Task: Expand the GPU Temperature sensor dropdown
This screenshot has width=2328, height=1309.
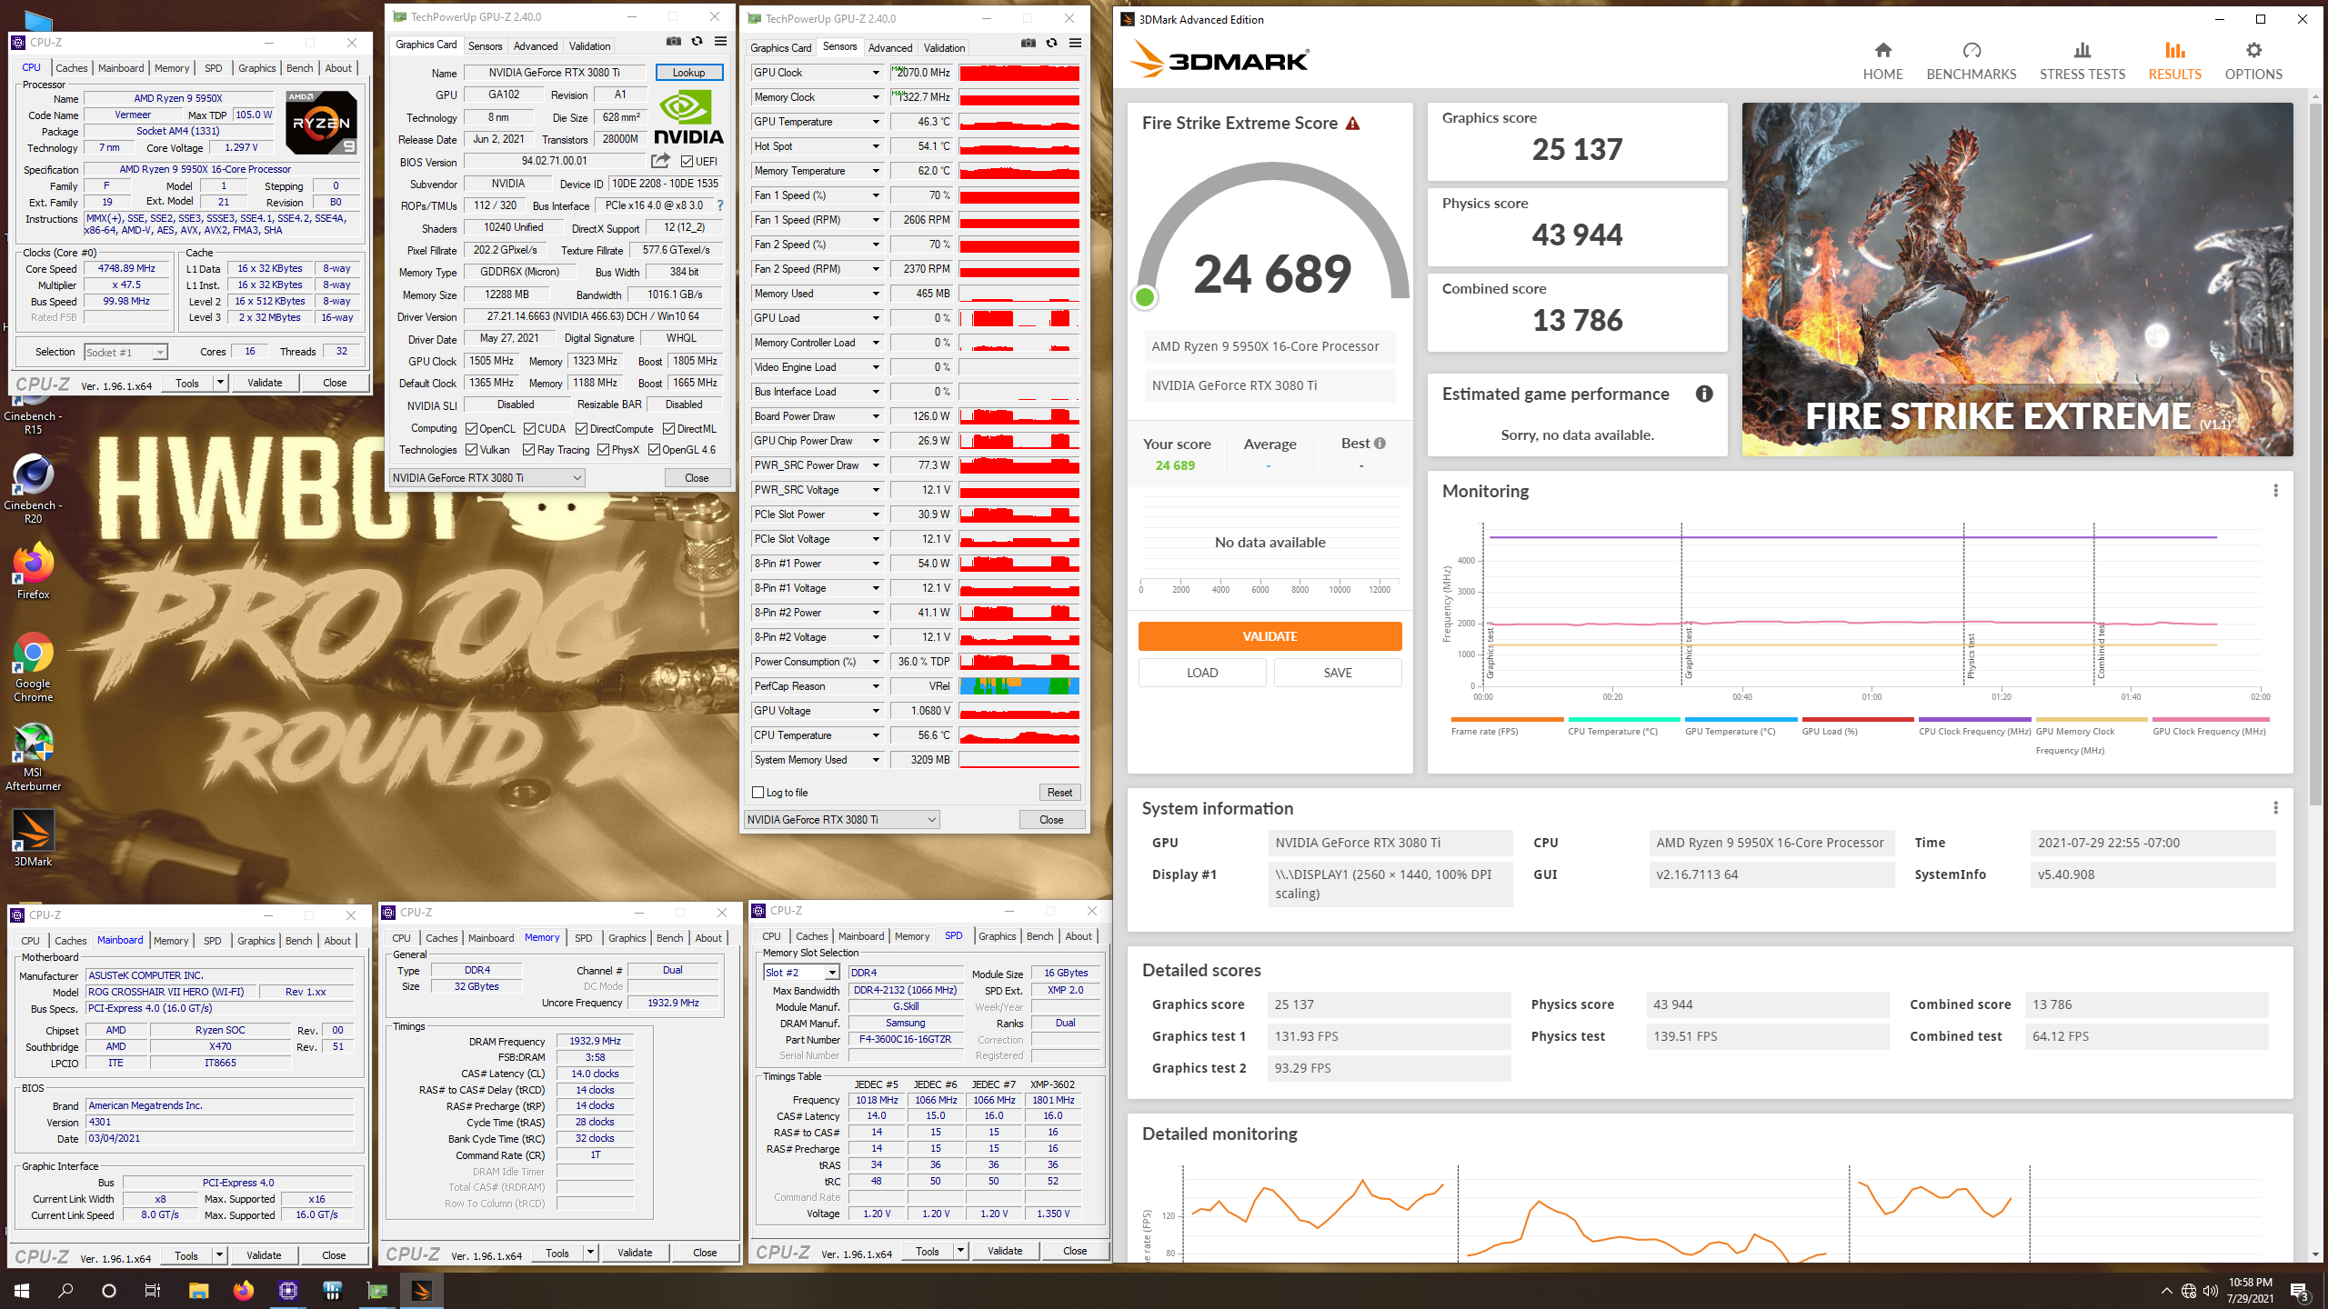Action: (x=877, y=122)
